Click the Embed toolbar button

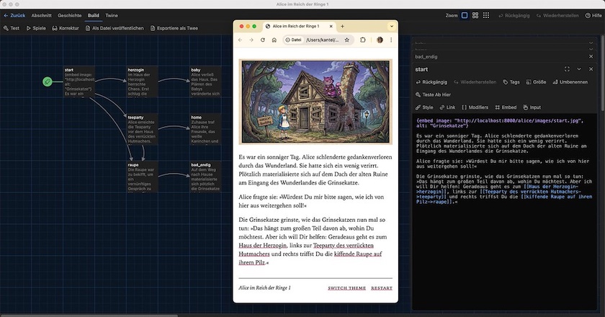point(506,107)
